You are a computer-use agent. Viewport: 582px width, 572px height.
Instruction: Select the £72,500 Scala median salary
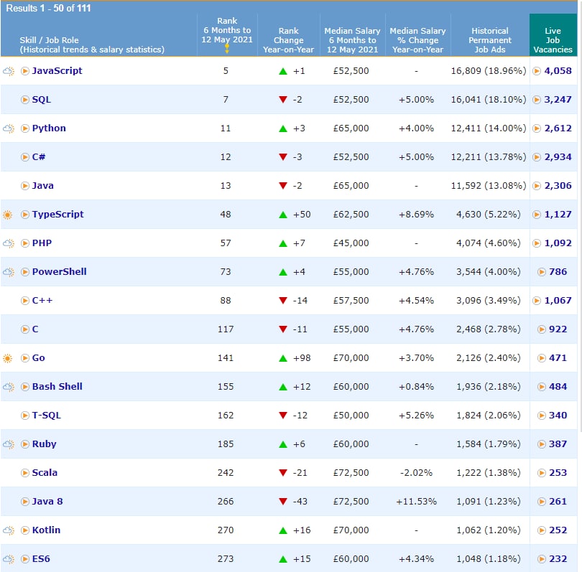click(x=351, y=473)
